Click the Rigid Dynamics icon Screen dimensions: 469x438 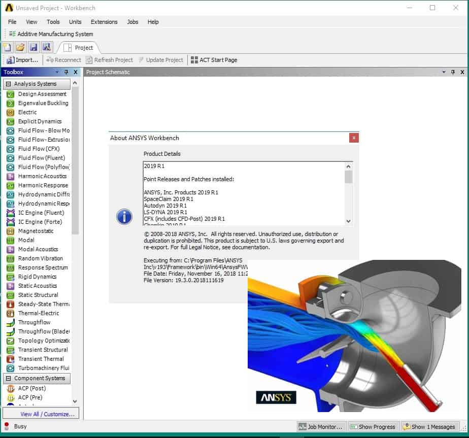point(11,277)
